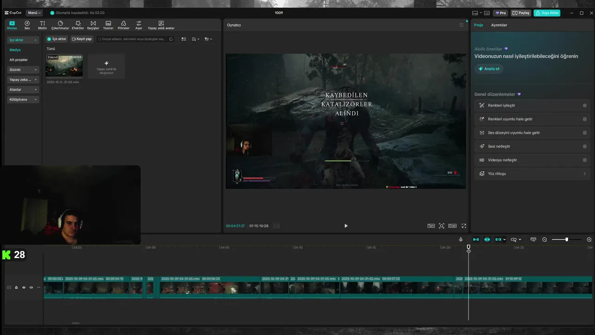This screenshot has height=335, width=595.
Task: Switch media to grid view icon
Action: (x=184, y=39)
